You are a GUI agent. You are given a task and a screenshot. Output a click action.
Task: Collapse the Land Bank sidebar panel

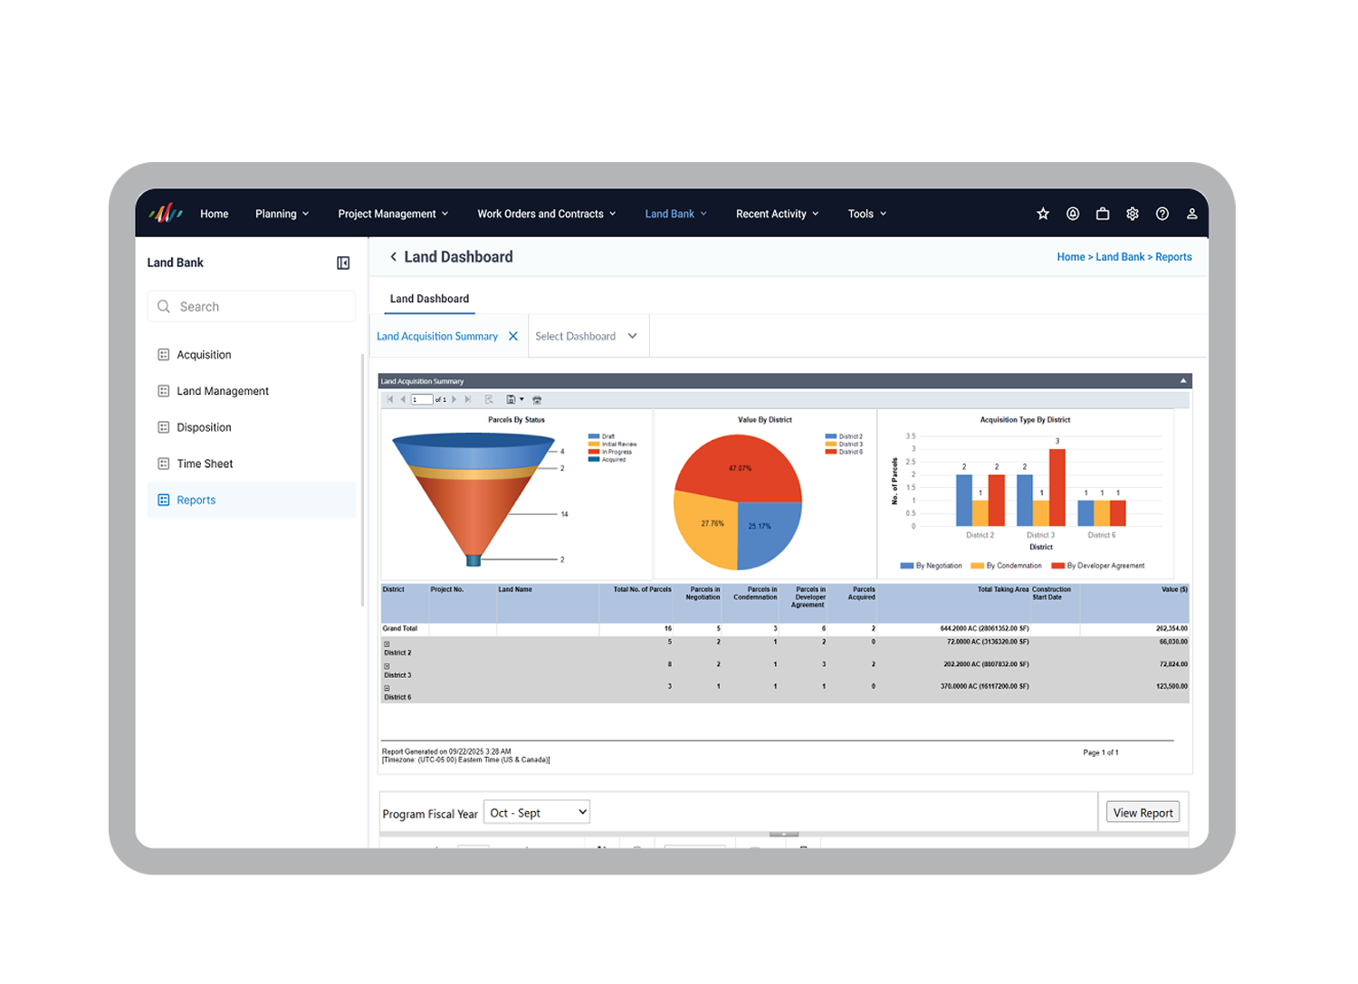(343, 263)
